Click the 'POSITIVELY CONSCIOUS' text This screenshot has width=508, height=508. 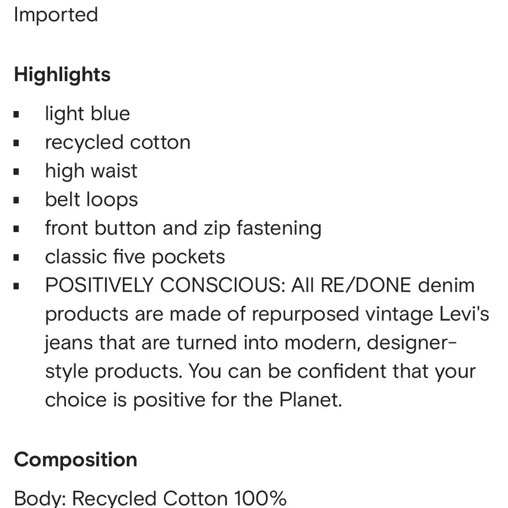[x=165, y=285]
